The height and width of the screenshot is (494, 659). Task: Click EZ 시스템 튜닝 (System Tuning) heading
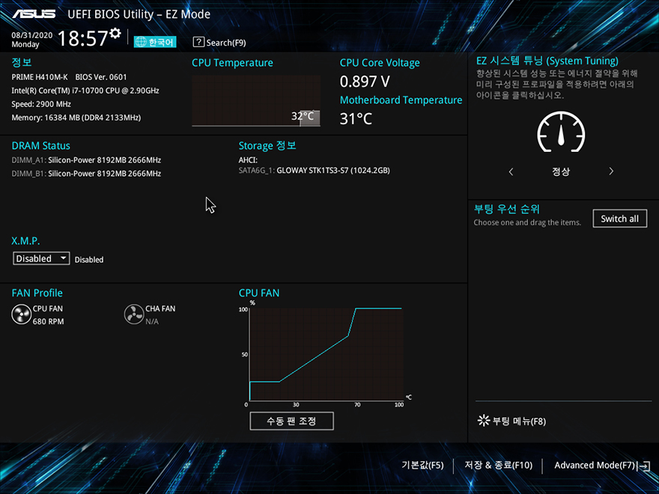pos(547,61)
